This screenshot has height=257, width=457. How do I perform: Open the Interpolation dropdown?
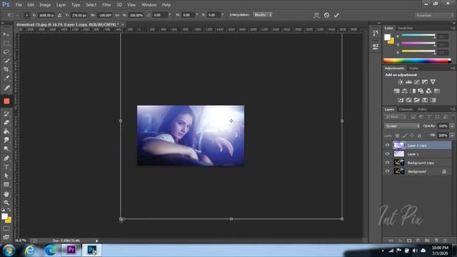pyautogui.click(x=263, y=14)
